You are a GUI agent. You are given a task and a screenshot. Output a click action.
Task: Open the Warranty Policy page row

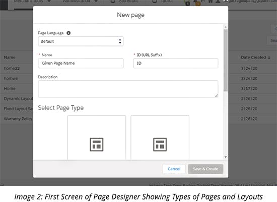[18, 119]
